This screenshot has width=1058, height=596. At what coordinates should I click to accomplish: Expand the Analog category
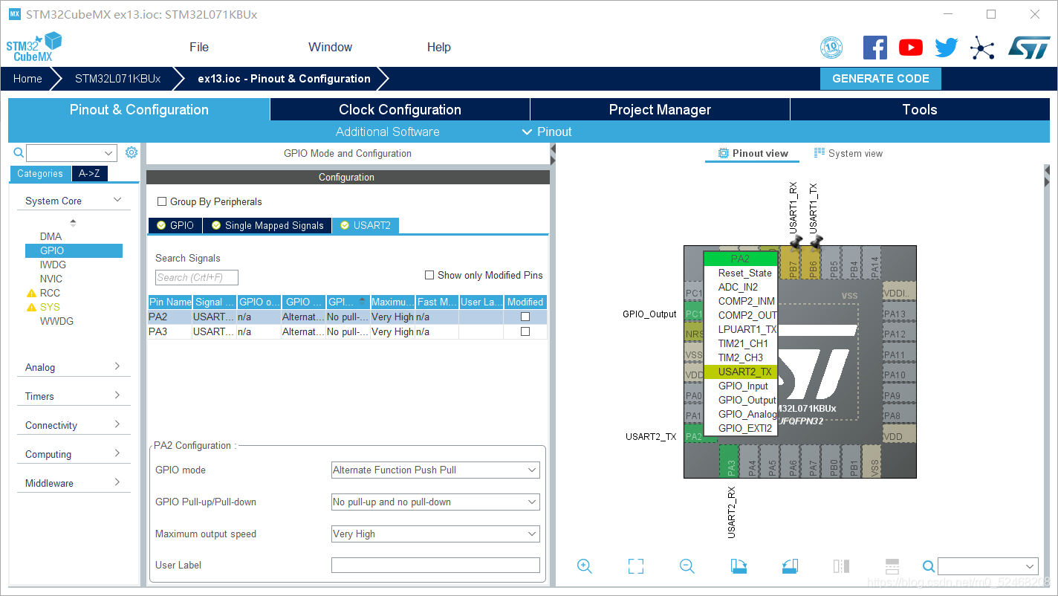(x=117, y=366)
